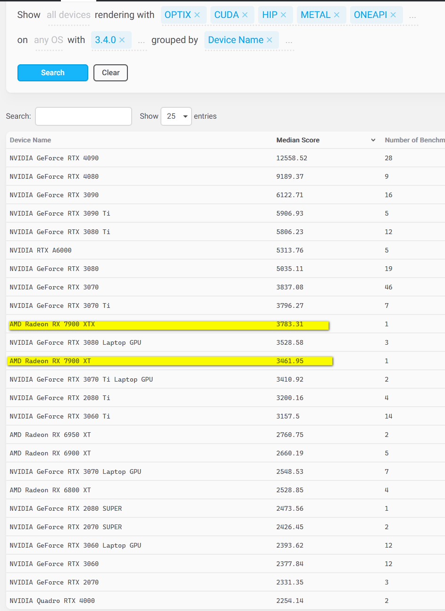Click benchmark count 19 for RTX 3080
445x611 pixels.
pos(388,269)
